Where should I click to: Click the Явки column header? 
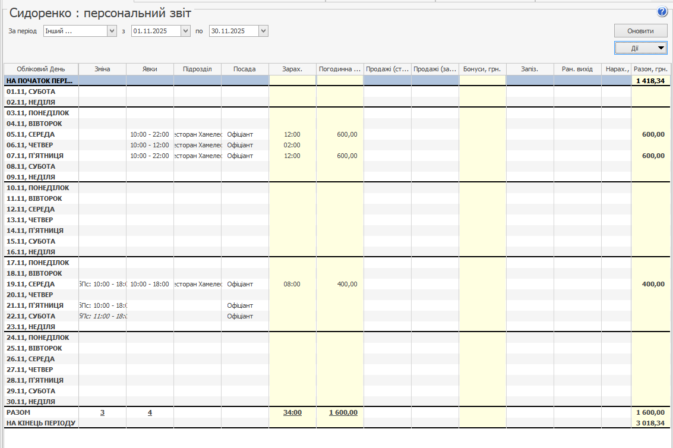[150, 69]
